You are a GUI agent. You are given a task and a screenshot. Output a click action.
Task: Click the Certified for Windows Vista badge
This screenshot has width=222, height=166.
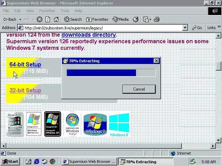(x=72, y=124)
